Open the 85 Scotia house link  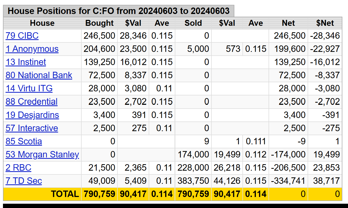24,141
